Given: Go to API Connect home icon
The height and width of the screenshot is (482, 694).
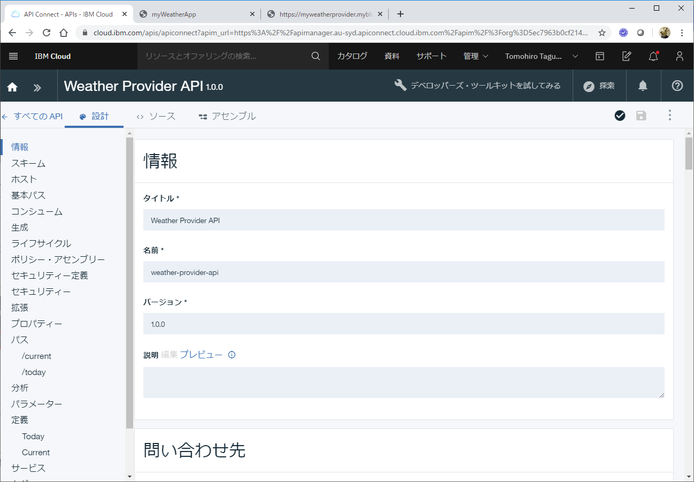Looking at the screenshot, I should [x=12, y=87].
